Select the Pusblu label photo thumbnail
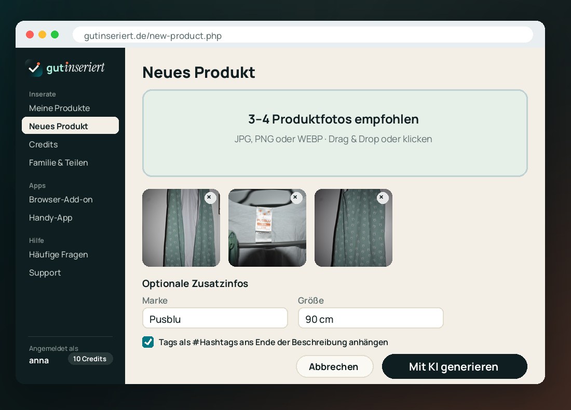The image size is (571, 410). 267,227
